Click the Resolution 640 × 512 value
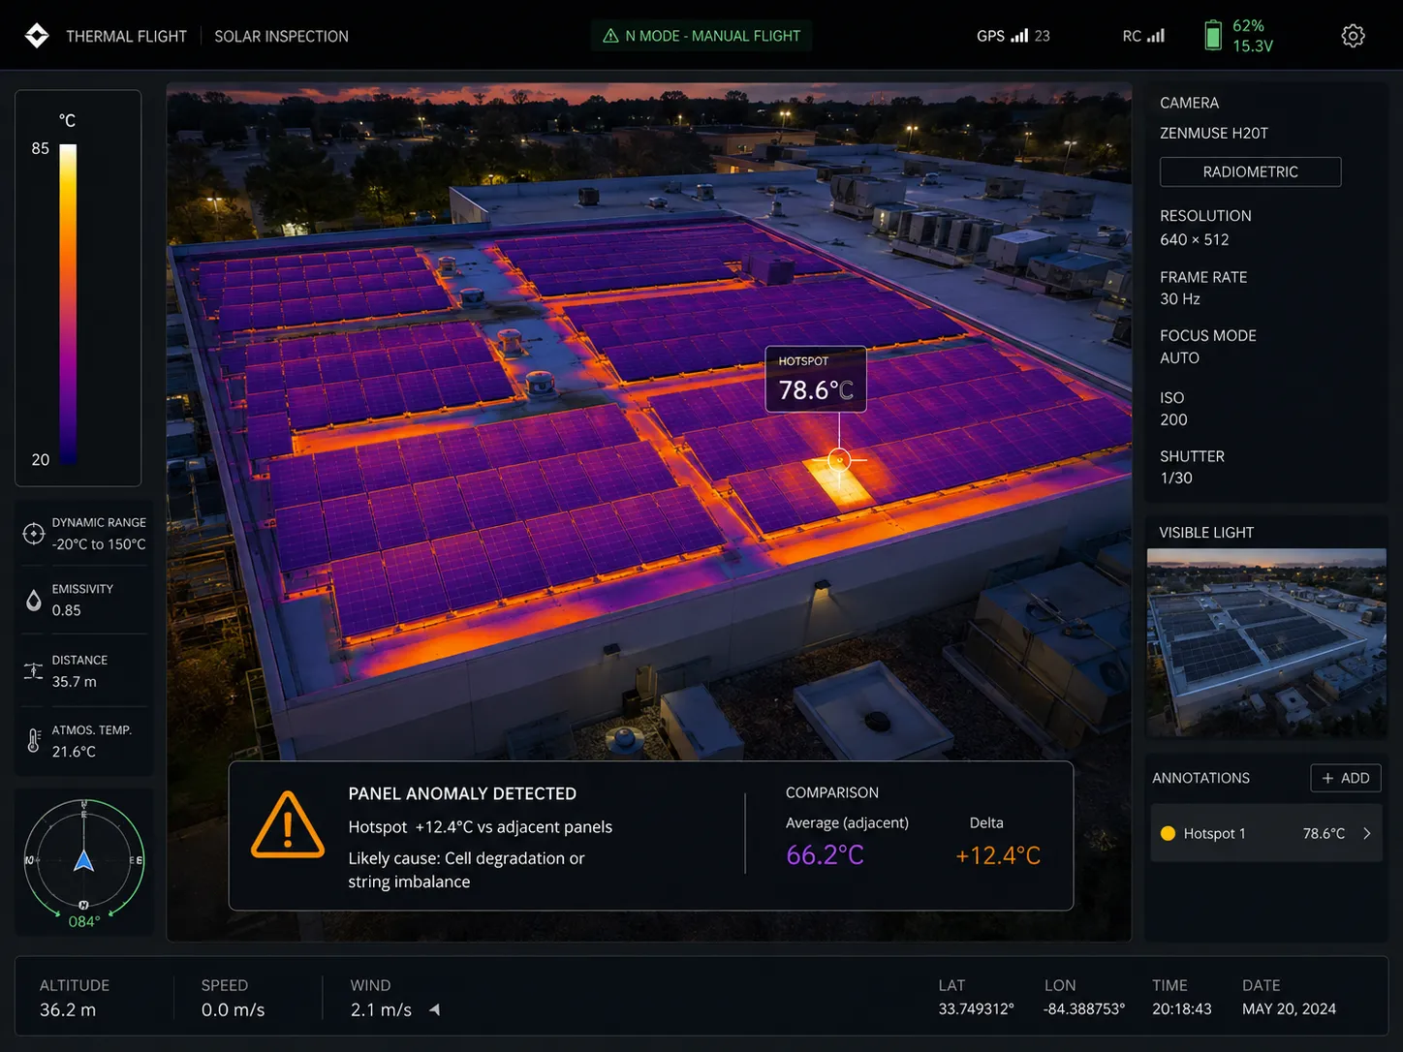1403x1052 pixels. coord(1194,239)
